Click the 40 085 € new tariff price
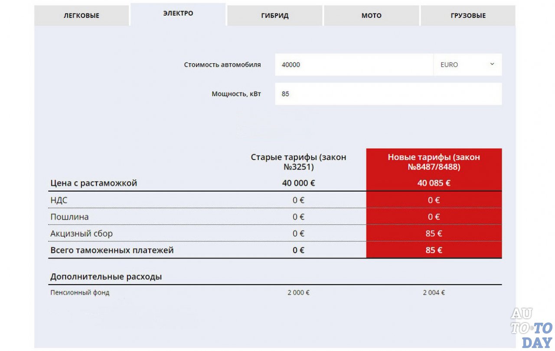The width and height of the screenshot is (555, 351). (434, 183)
